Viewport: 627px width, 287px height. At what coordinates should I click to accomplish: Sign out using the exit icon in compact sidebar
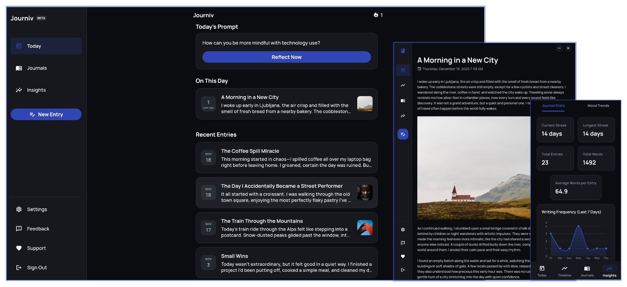(403, 270)
